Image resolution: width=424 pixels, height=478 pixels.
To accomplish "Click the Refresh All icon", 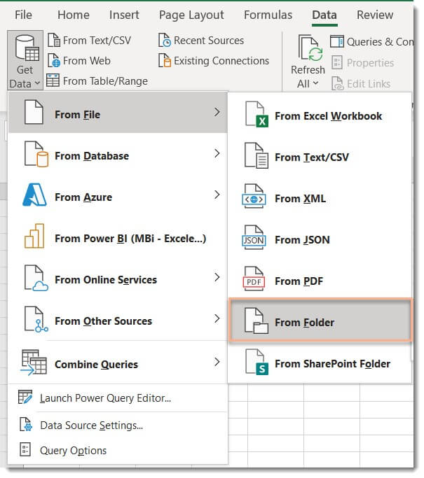I will 310,48.
